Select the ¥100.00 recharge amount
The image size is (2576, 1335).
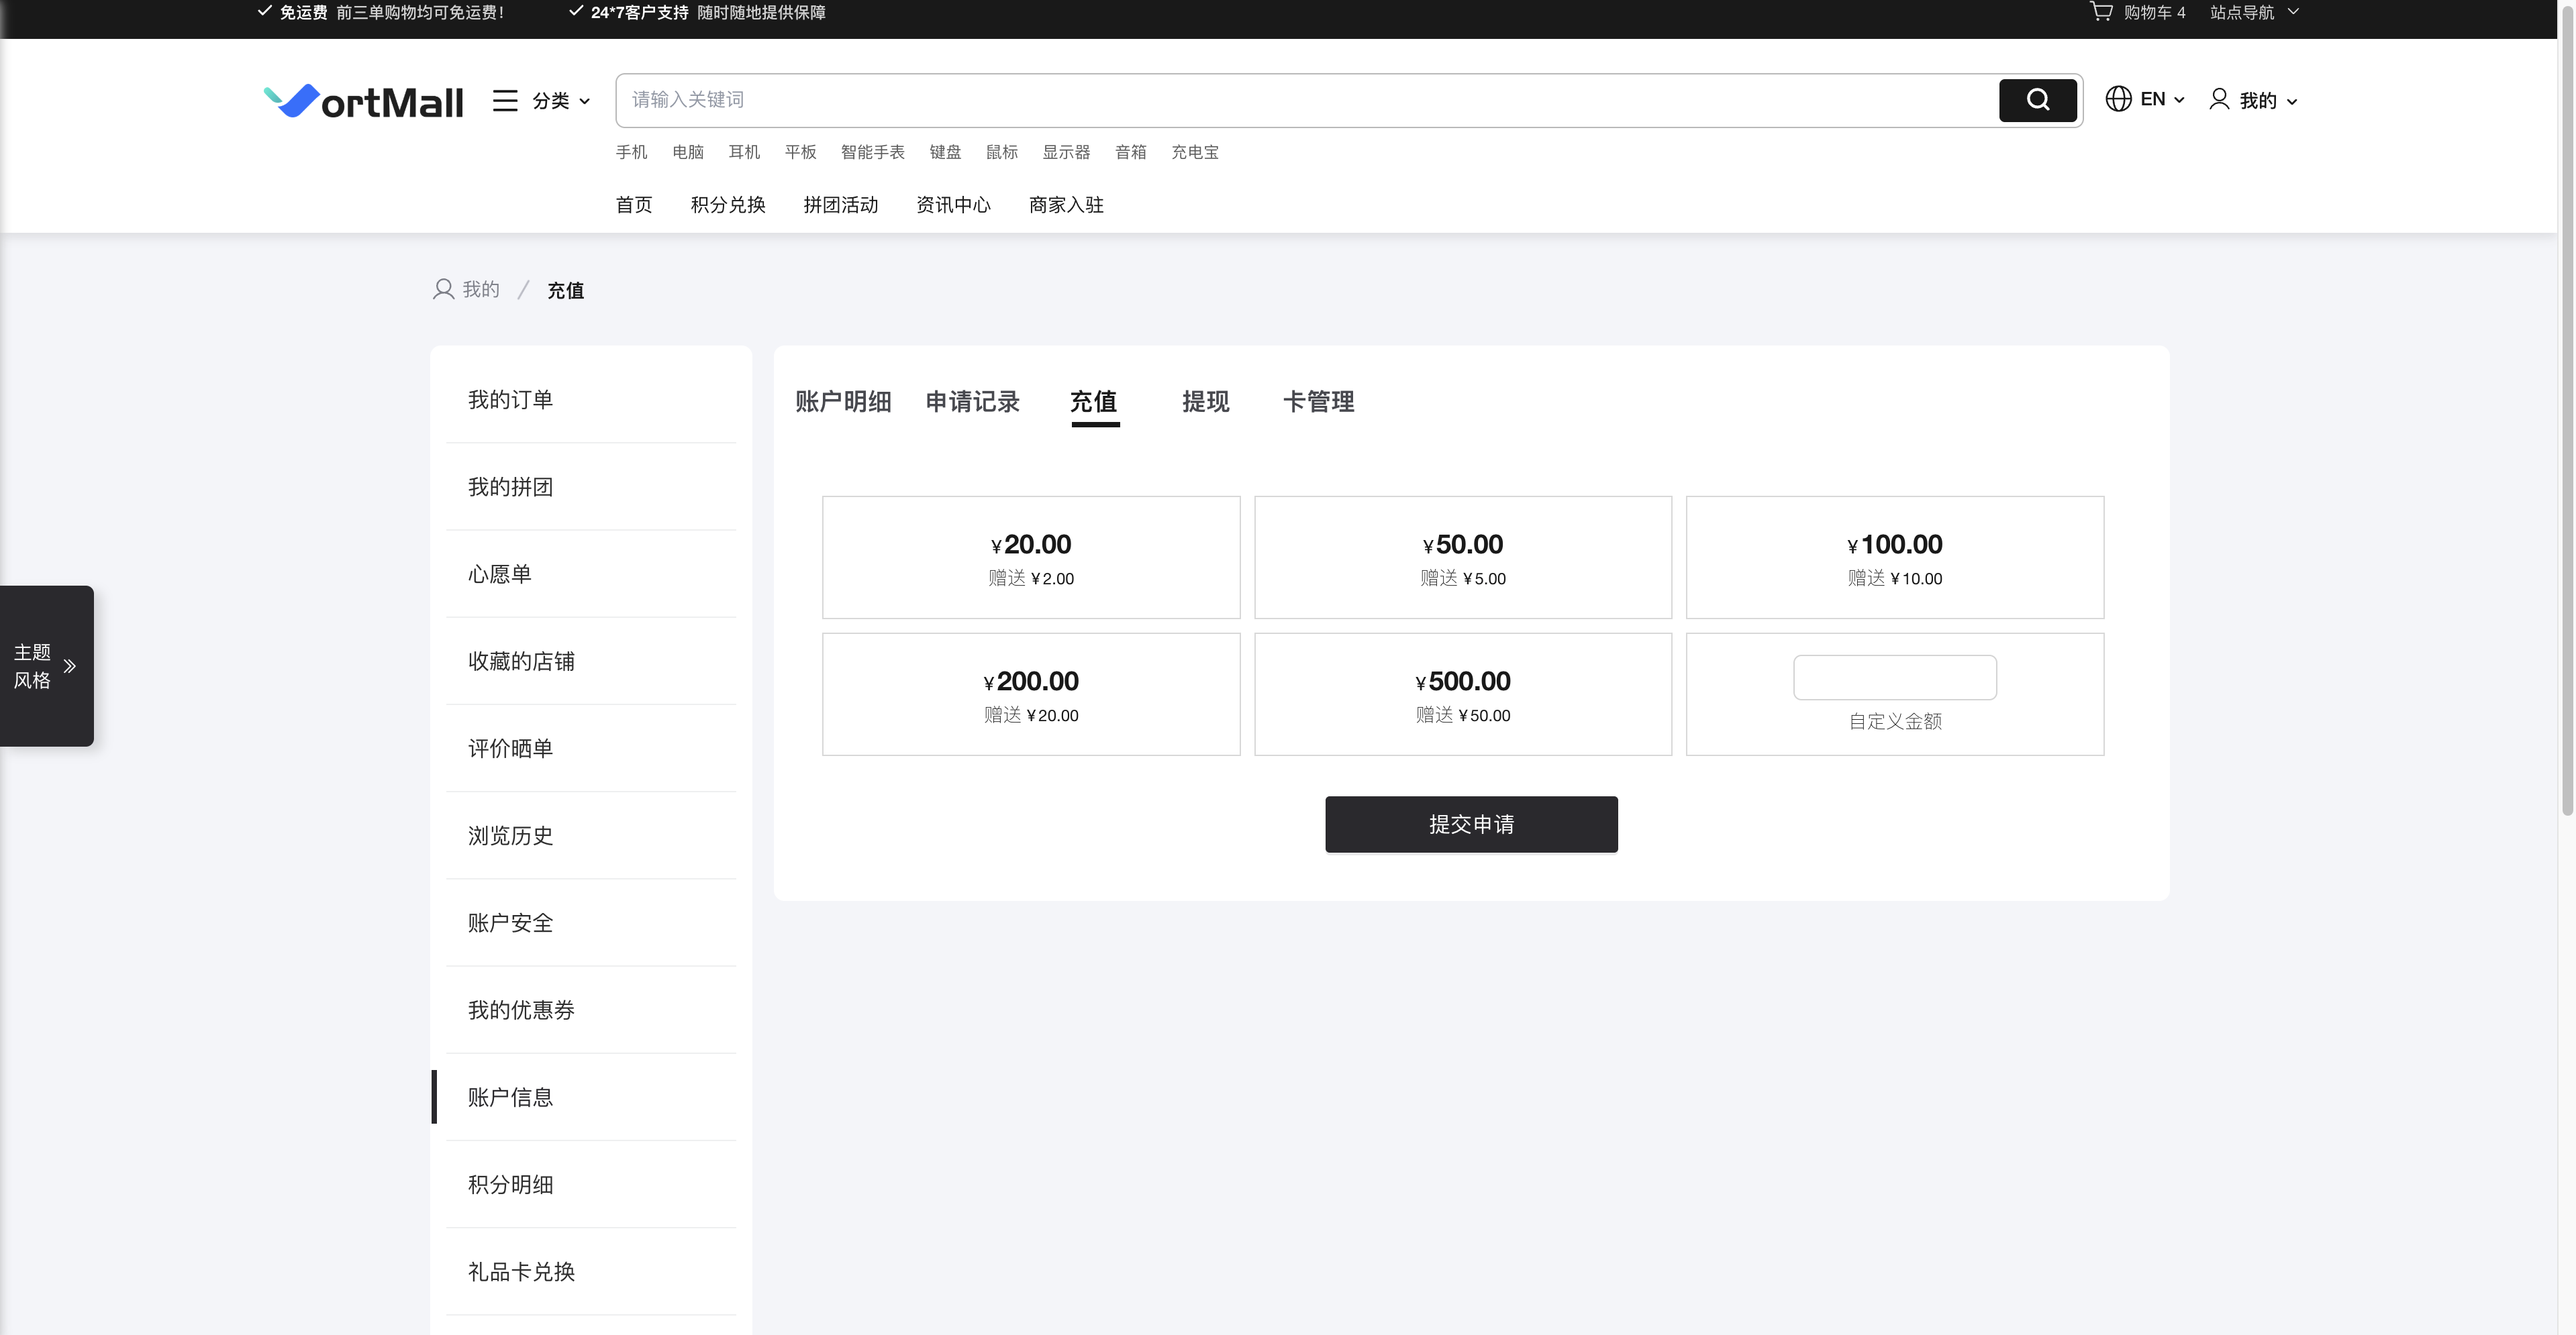(x=1894, y=557)
